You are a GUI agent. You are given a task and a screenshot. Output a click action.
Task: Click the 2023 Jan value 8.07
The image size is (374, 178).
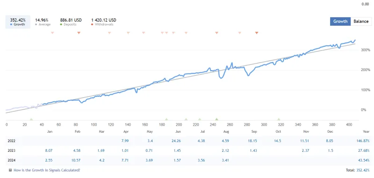[49, 150]
